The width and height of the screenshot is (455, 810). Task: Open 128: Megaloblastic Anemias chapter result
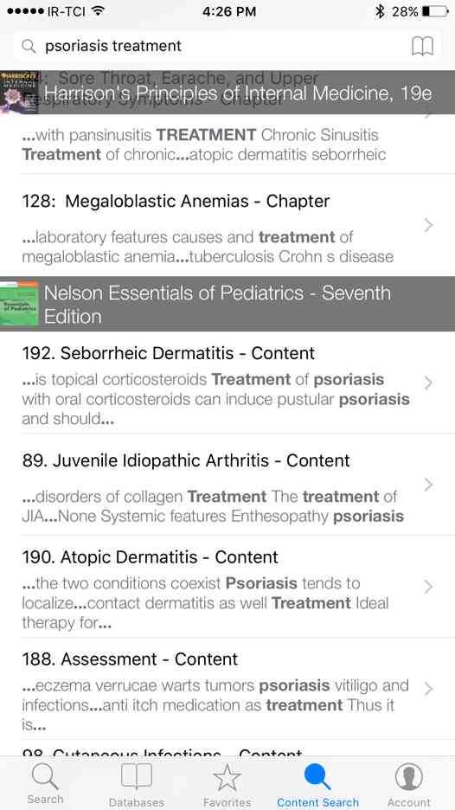coord(227,225)
